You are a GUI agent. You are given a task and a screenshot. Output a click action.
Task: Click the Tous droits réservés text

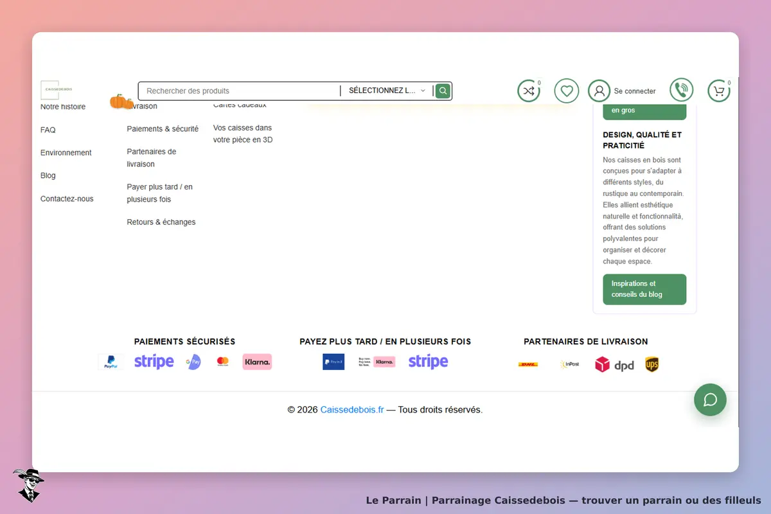pyautogui.click(x=440, y=409)
